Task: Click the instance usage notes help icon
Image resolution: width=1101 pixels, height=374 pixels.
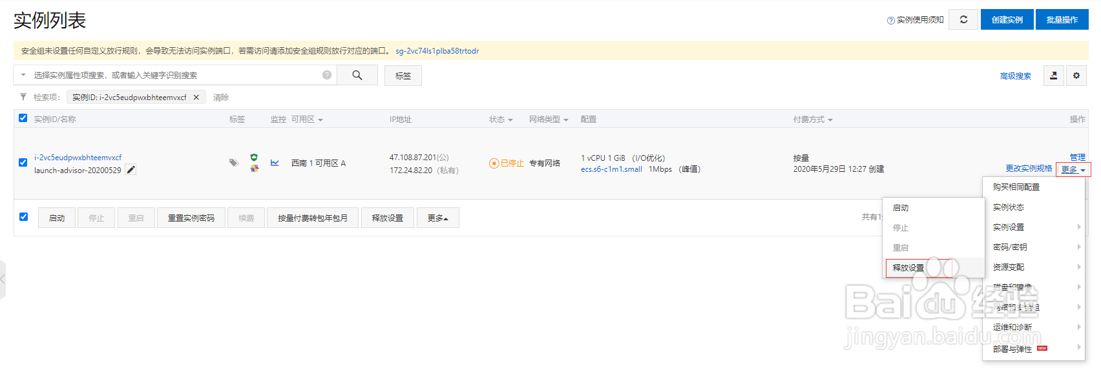Action: pyautogui.click(x=891, y=21)
